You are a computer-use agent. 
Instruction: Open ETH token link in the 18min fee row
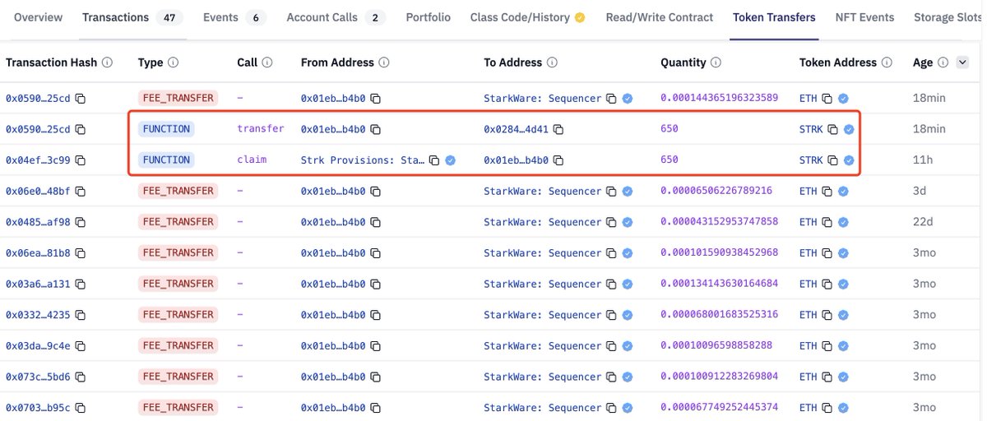pos(808,99)
